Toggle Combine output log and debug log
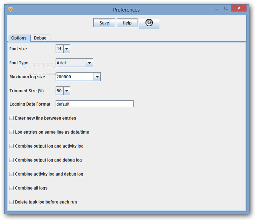 click(x=12, y=160)
